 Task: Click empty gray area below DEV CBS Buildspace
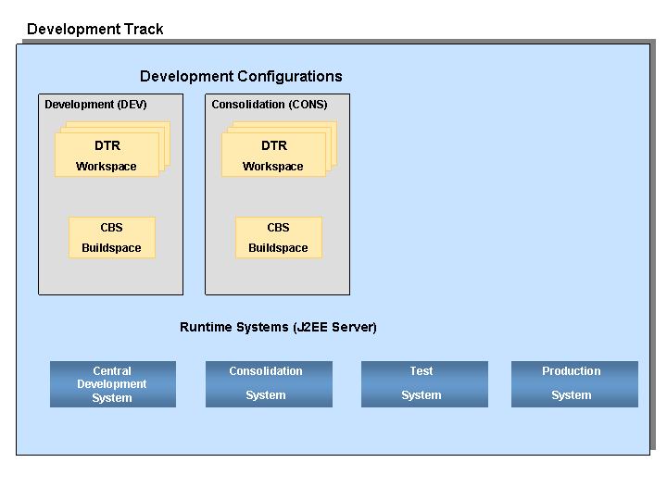(111, 276)
